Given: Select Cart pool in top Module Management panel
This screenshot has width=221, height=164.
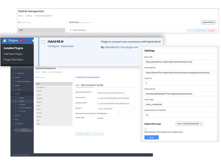Looking at the screenshot, I should [42, 30].
